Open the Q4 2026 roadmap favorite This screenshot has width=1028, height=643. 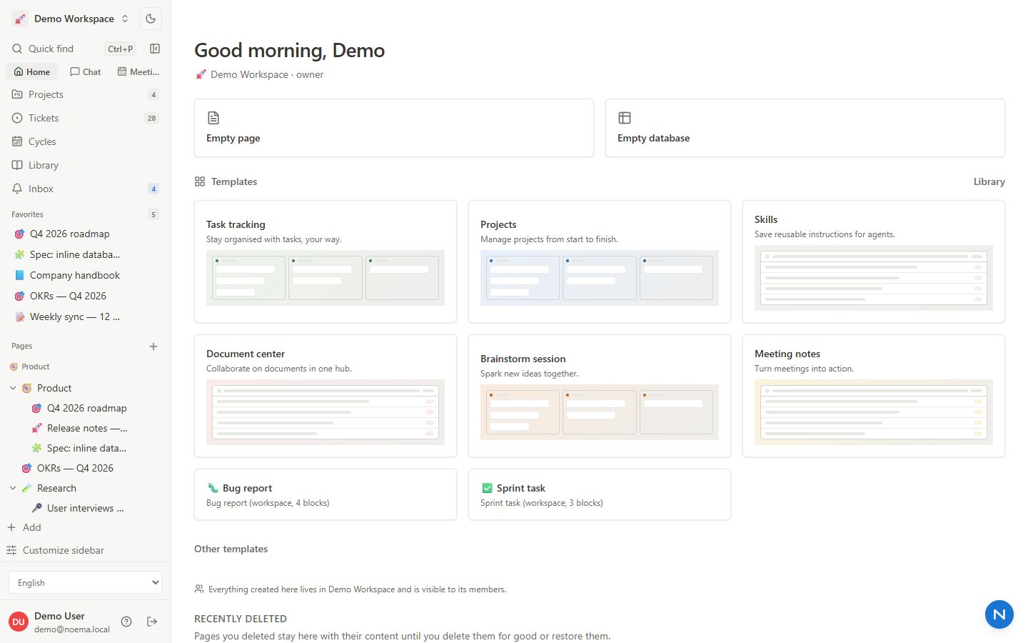86,234
